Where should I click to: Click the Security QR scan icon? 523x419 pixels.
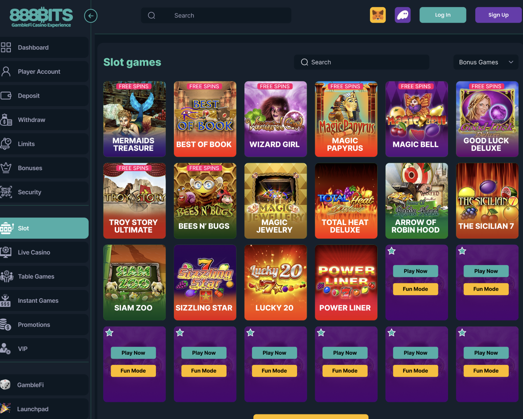click(6, 192)
